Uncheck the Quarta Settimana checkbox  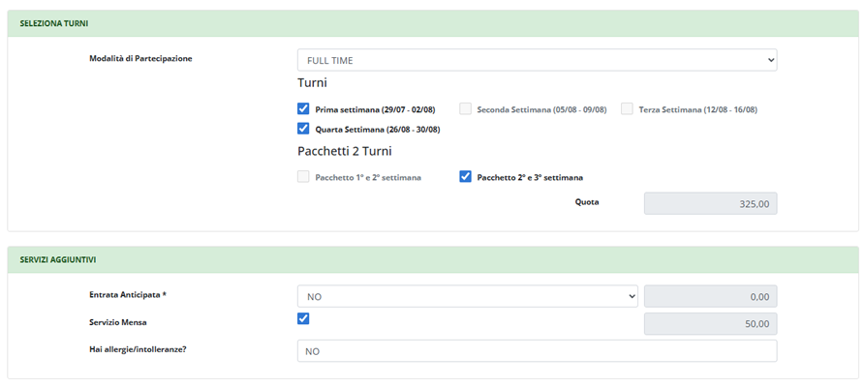303,129
